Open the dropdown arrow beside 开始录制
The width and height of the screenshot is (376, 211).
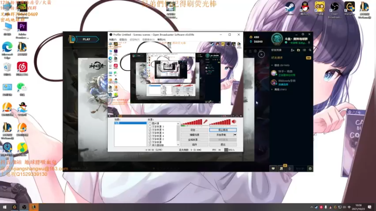tap(235, 135)
